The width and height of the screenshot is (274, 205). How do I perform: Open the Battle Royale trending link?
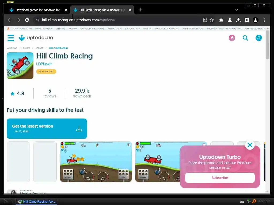(x=132, y=29)
